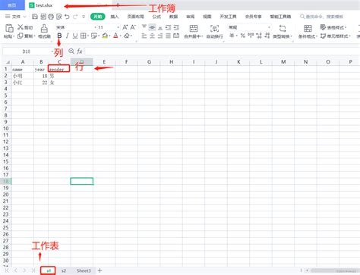Open the quick access toolbar customize arrow
This screenshot has height=275, width=360.
(84, 17)
